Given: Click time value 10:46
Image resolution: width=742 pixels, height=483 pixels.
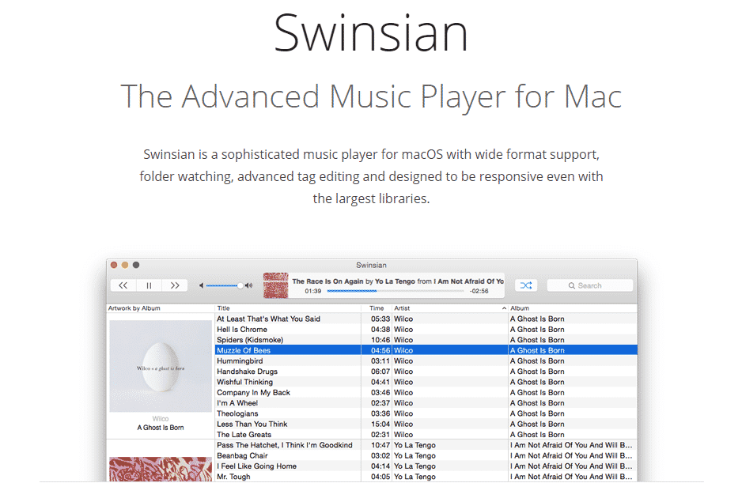Looking at the screenshot, I should [x=380, y=340].
